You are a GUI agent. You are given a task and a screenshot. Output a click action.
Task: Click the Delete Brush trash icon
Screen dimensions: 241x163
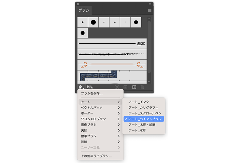(142, 87)
